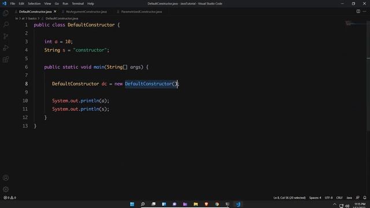Click the Visual Studio Code taskbar icon
This screenshot has width=370, height=208.
pos(238,204)
